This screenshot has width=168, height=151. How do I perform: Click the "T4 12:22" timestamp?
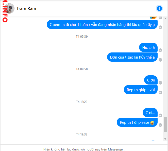82,102
